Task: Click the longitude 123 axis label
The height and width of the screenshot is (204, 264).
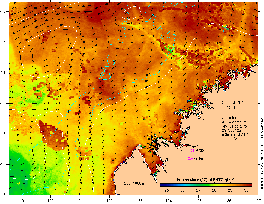Action: pyautogui.click(x=139, y=201)
